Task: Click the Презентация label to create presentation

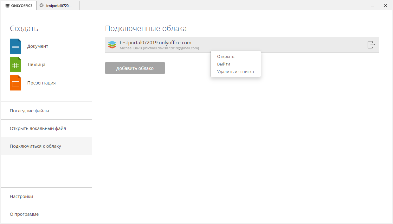Action: [42, 83]
